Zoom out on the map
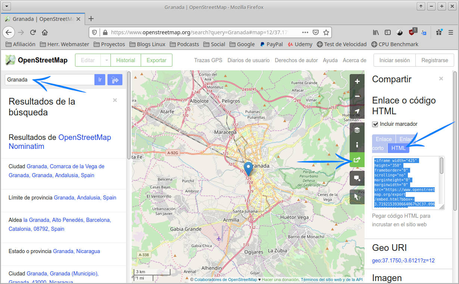Image resolution: width=459 pixels, height=284 pixels. coord(357,96)
